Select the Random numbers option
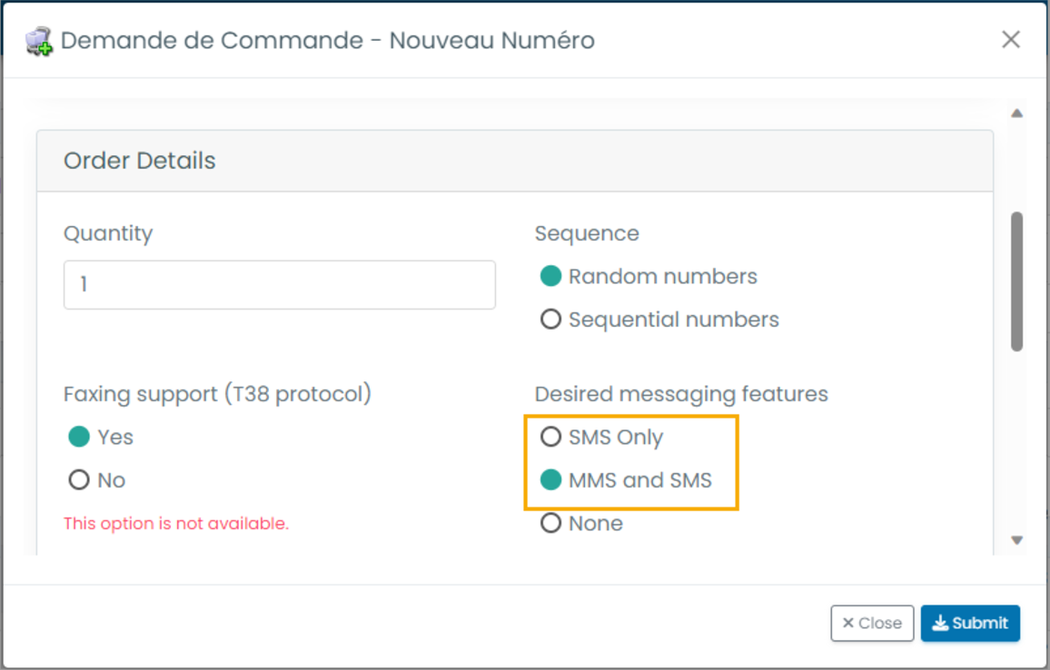The height and width of the screenshot is (670, 1050). click(550, 277)
